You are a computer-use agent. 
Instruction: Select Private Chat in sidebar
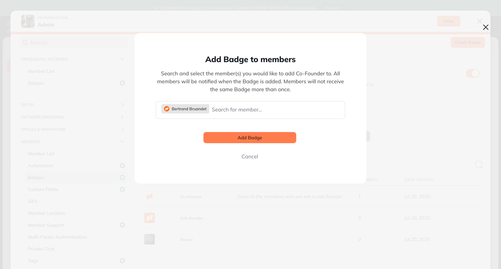tap(41, 249)
